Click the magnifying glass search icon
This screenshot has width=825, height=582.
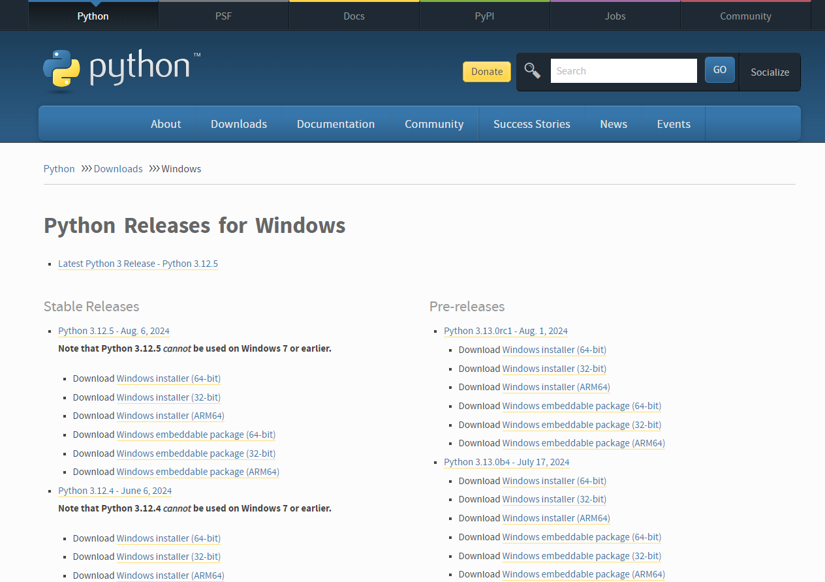533,70
